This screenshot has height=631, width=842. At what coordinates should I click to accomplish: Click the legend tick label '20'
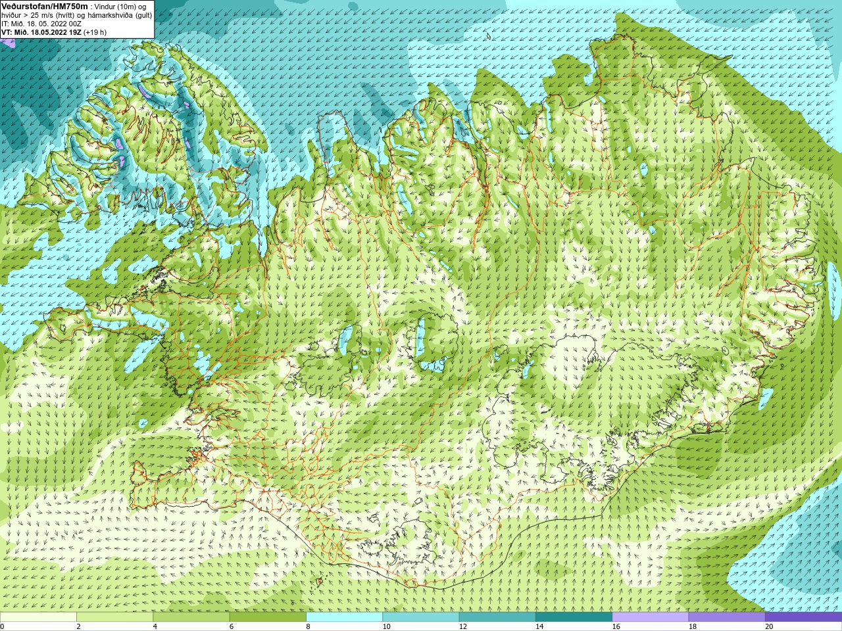[x=769, y=626]
